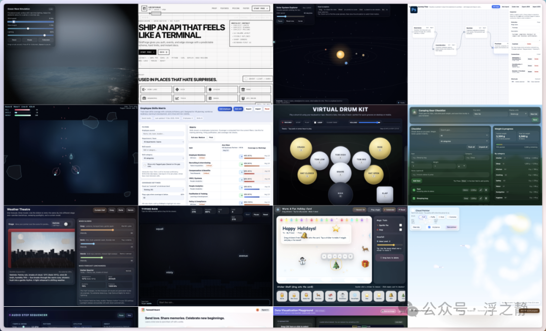Image resolution: width=546 pixels, height=331 pixels.
Task: Click the Ps Photoshop logo icon
Action: [x=414, y=10]
